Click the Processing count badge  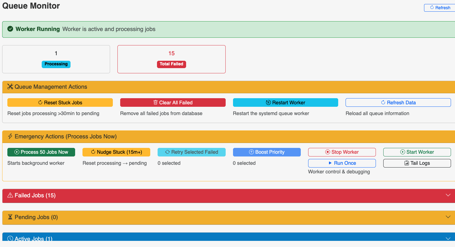pyautogui.click(x=56, y=64)
